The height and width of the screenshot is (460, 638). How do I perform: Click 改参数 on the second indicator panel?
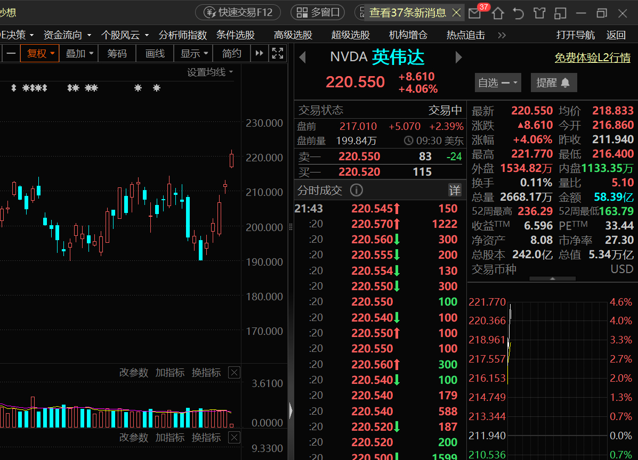tap(133, 438)
